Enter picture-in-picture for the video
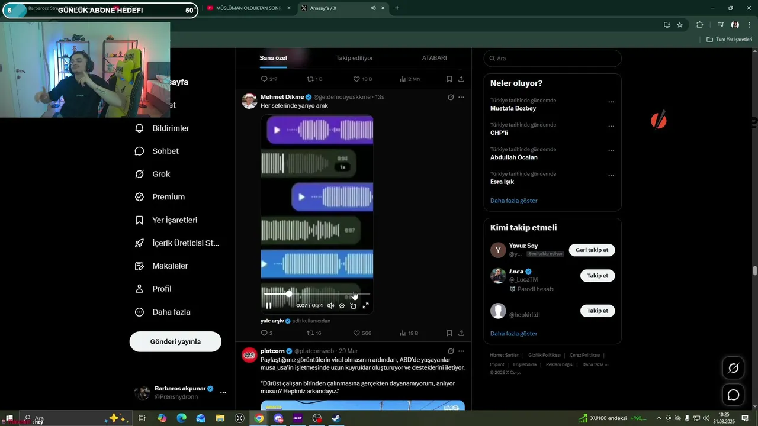Image resolution: width=758 pixels, height=426 pixels. tap(354, 306)
